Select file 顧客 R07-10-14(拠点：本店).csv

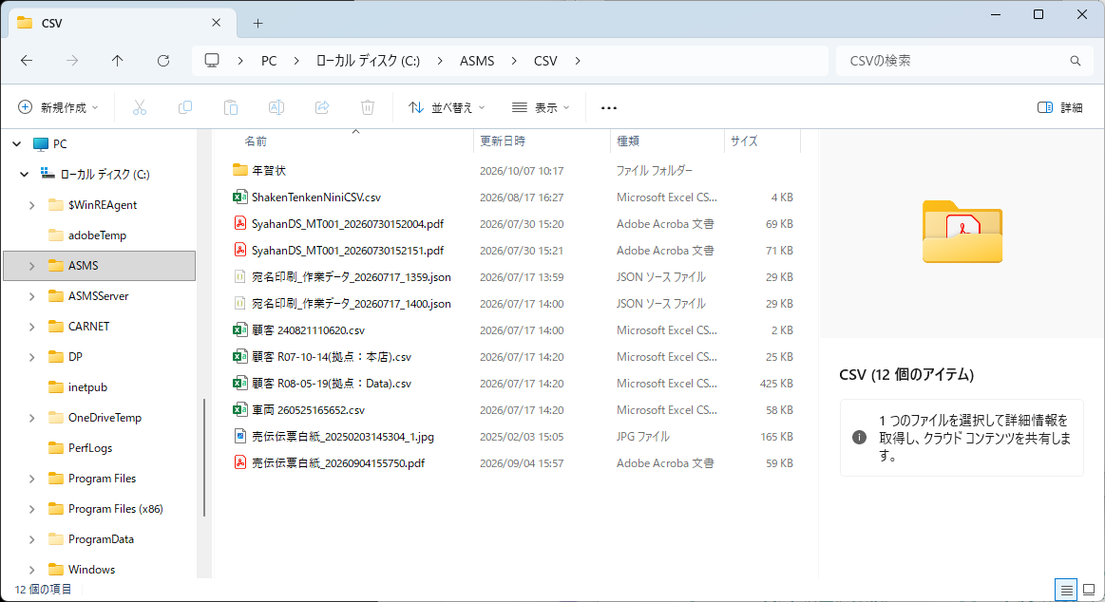click(x=332, y=357)
